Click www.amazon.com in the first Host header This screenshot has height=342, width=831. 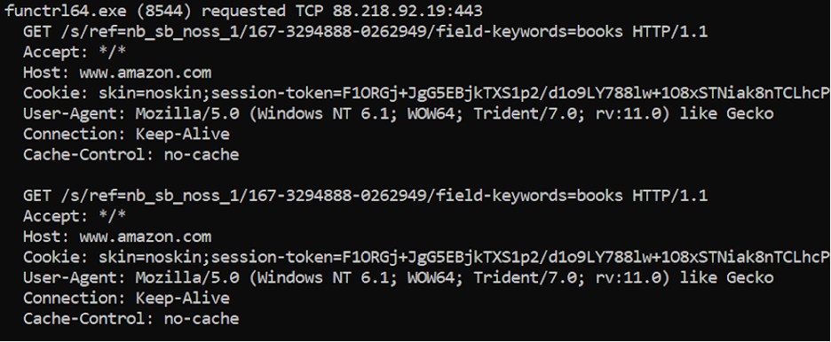coord(146,73)
